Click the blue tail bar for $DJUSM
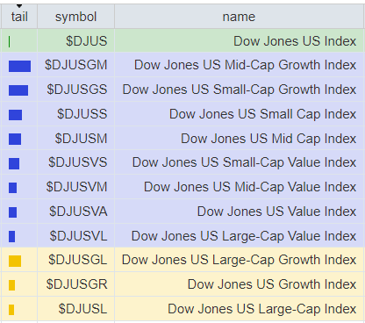Viewport: 365px width, 323px height. click(x=15, y=139)
